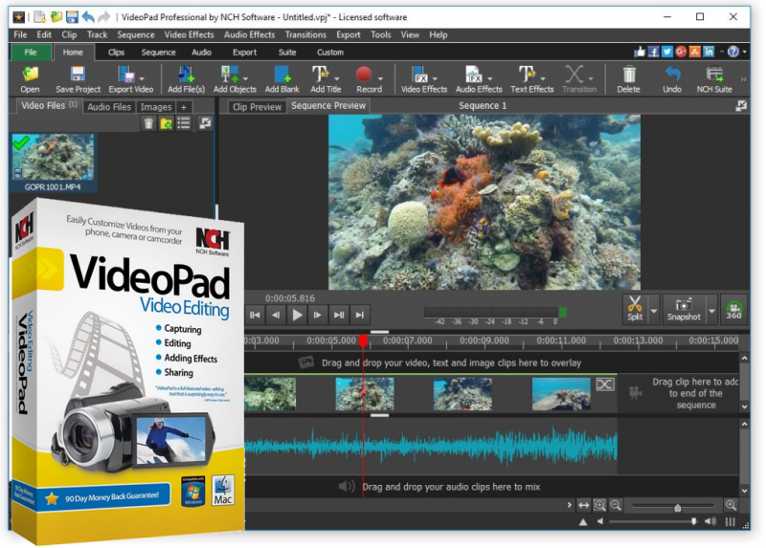Viewport: 766px width, 548px height.
Task: Open the Split options dropdown arrow
Action: (x=654, y=311)
